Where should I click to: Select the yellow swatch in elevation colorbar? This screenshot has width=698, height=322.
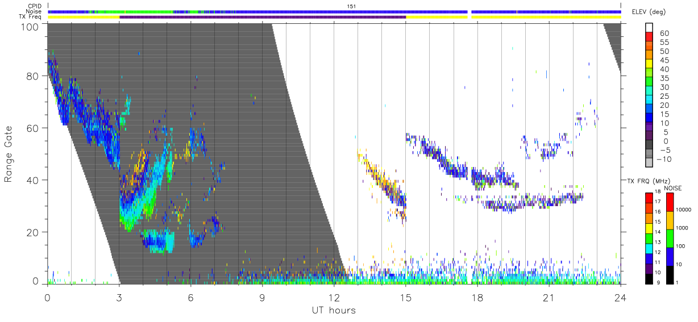(649, 64)
